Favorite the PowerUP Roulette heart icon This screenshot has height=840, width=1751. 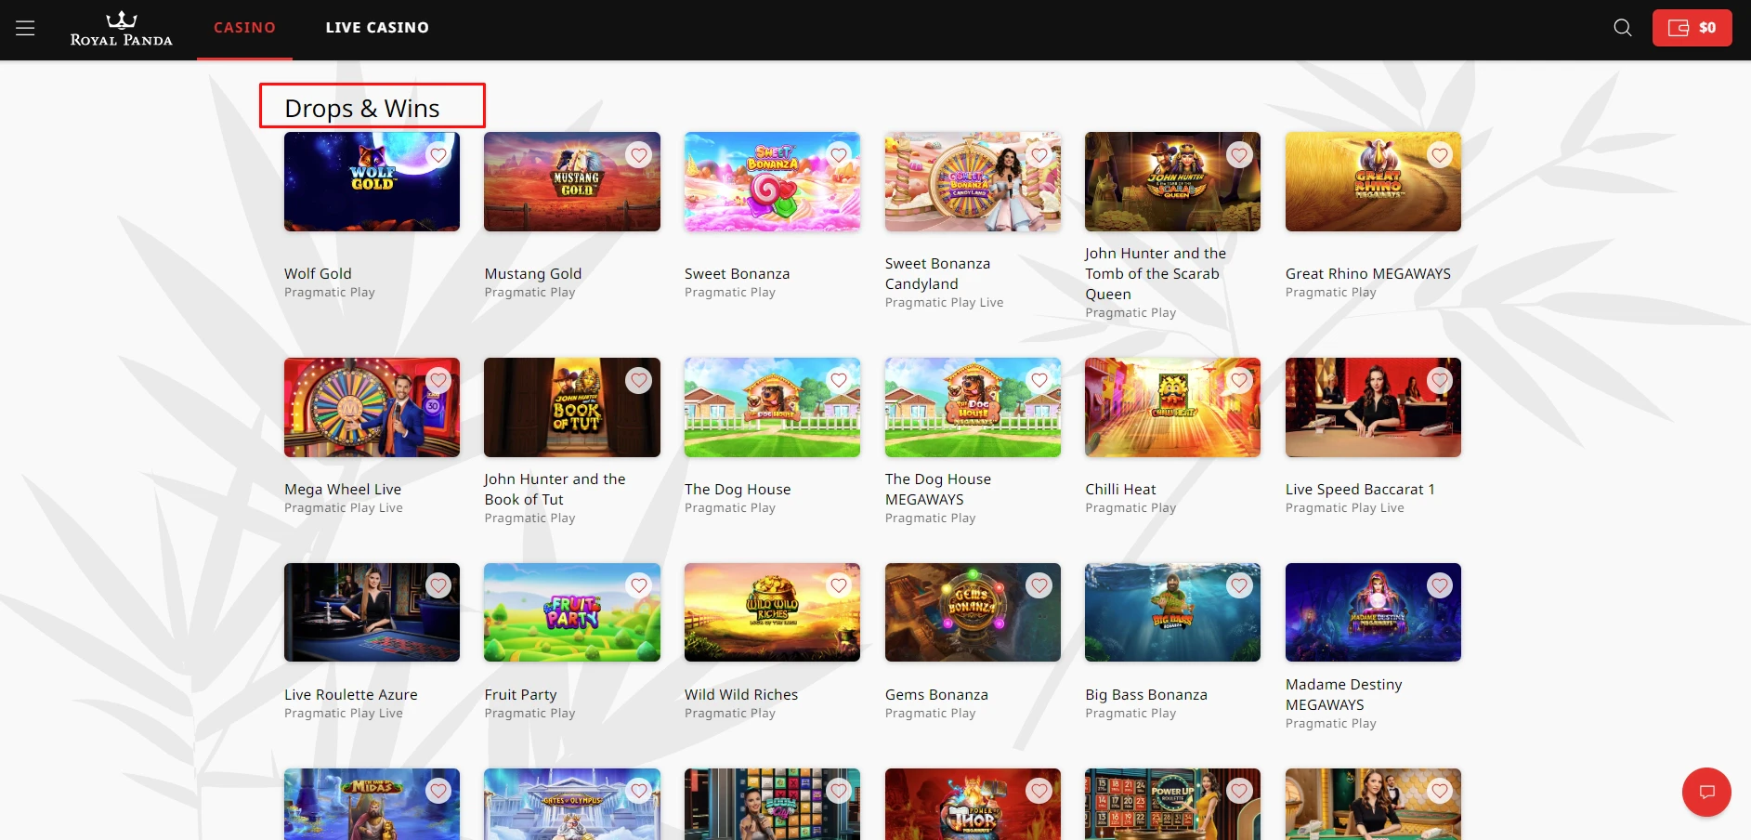click(x=1239, y=791)
